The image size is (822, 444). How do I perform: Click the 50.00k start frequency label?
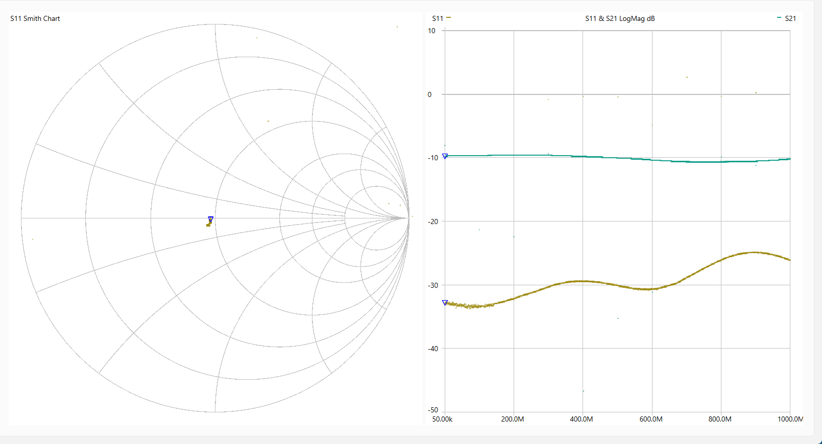442,419
